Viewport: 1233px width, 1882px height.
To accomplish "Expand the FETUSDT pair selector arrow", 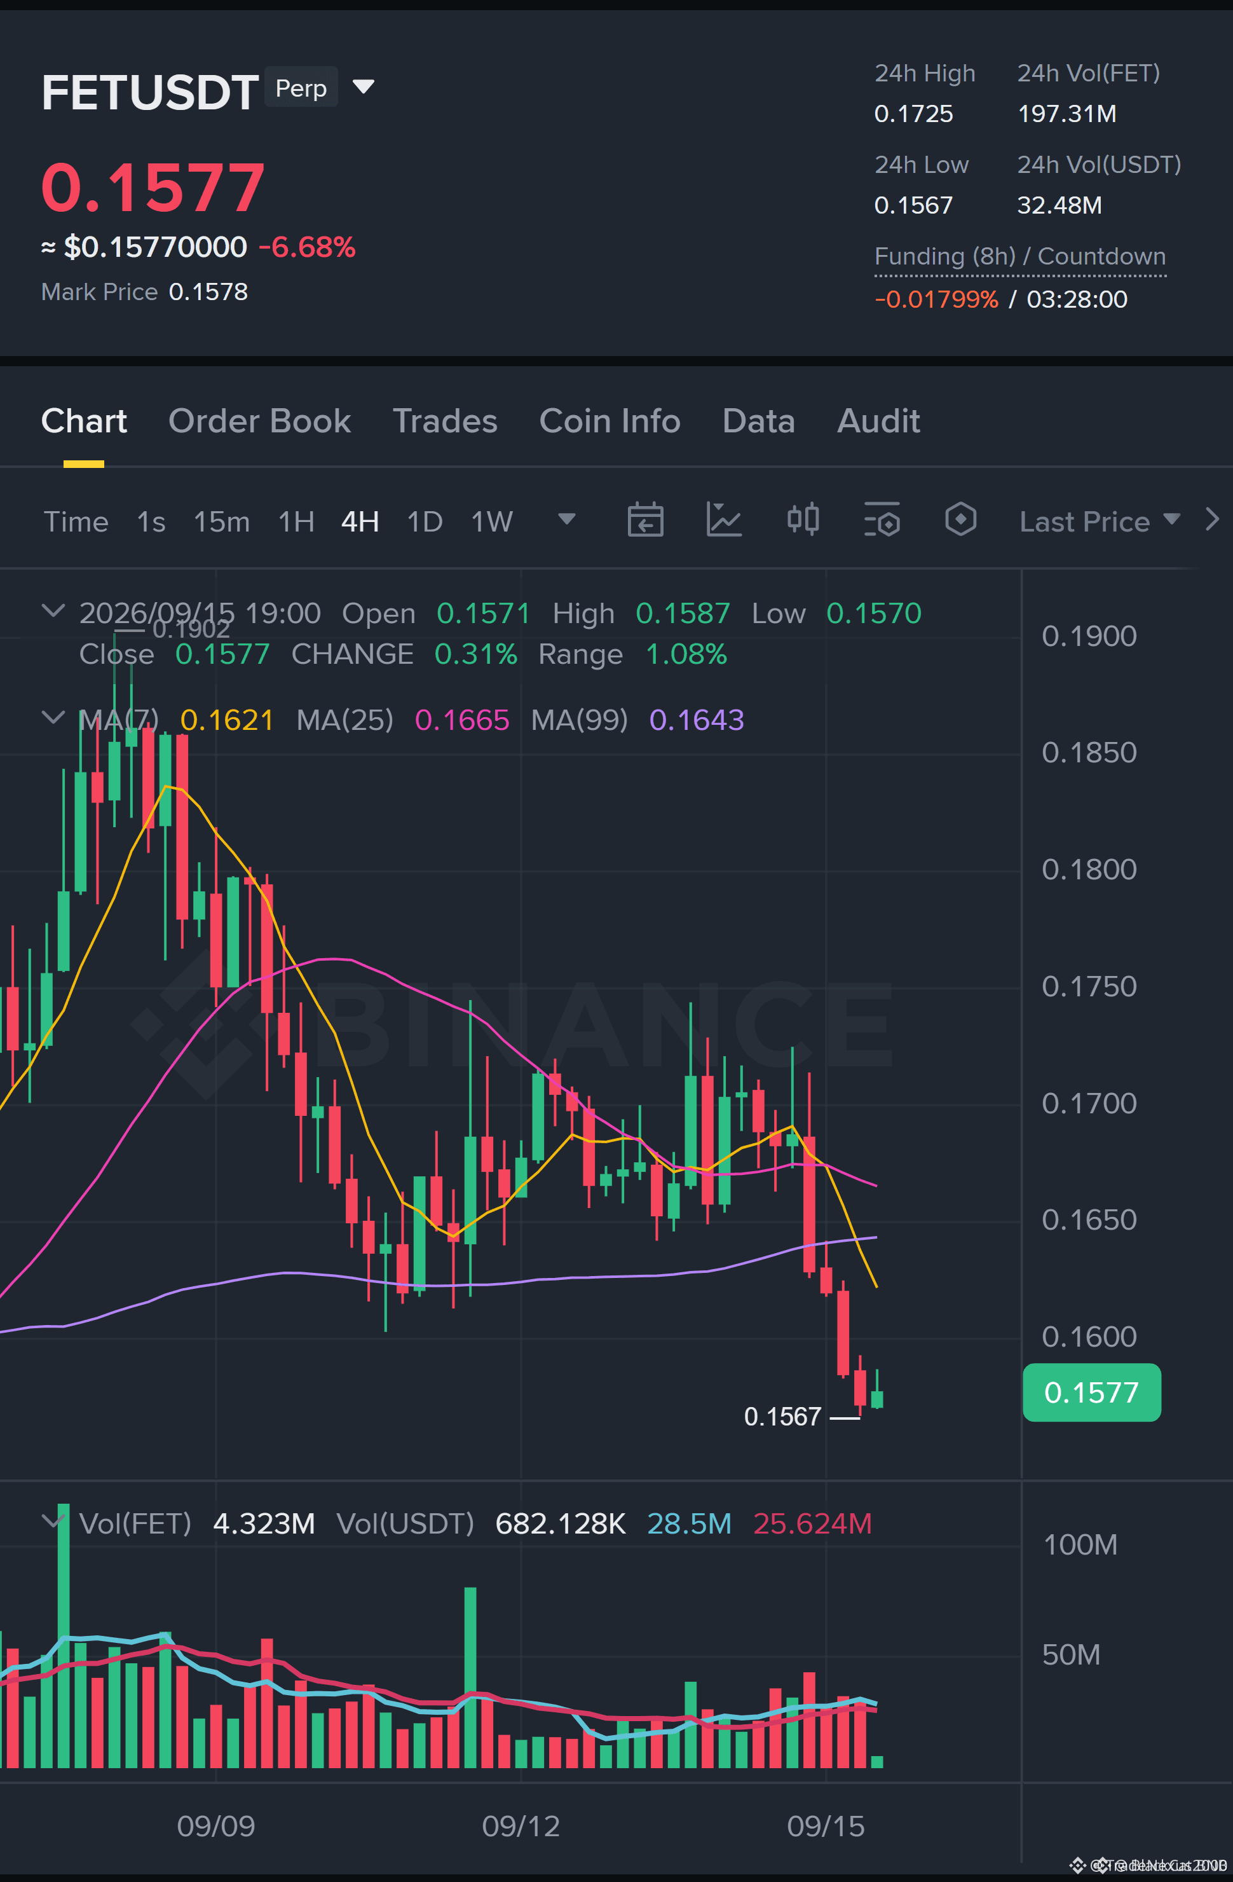I will 363,86.
